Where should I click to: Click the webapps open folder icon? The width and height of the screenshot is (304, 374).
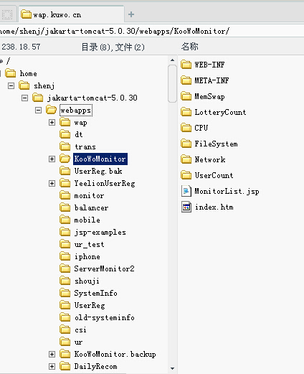click(x=52, y=110)
